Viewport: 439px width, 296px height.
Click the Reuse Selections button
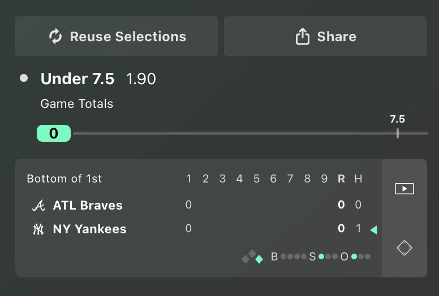click(x=117, y=36)
